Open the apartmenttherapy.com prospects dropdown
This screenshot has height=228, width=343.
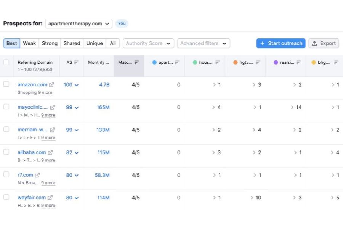pos(79,24)
